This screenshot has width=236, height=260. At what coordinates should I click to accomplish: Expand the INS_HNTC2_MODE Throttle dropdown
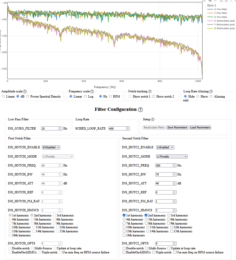172,156
